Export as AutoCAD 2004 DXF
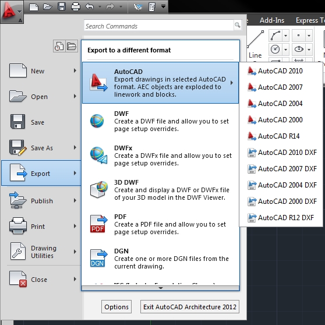This screenshot has height=325, width=325. point(281,185)
